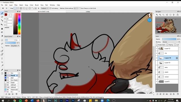Select the Pen brush in the brush list
This screenshot has height=102, width=181.
(11, 73)
